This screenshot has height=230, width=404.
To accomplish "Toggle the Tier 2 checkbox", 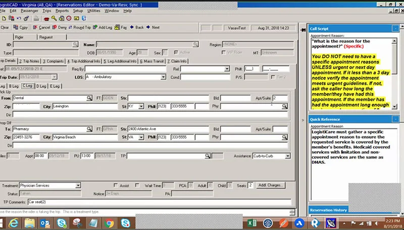I will pos(273,77).
